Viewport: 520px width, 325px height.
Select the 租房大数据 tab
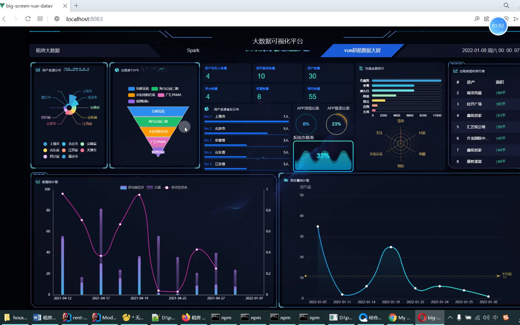click(x=48, y=51)
